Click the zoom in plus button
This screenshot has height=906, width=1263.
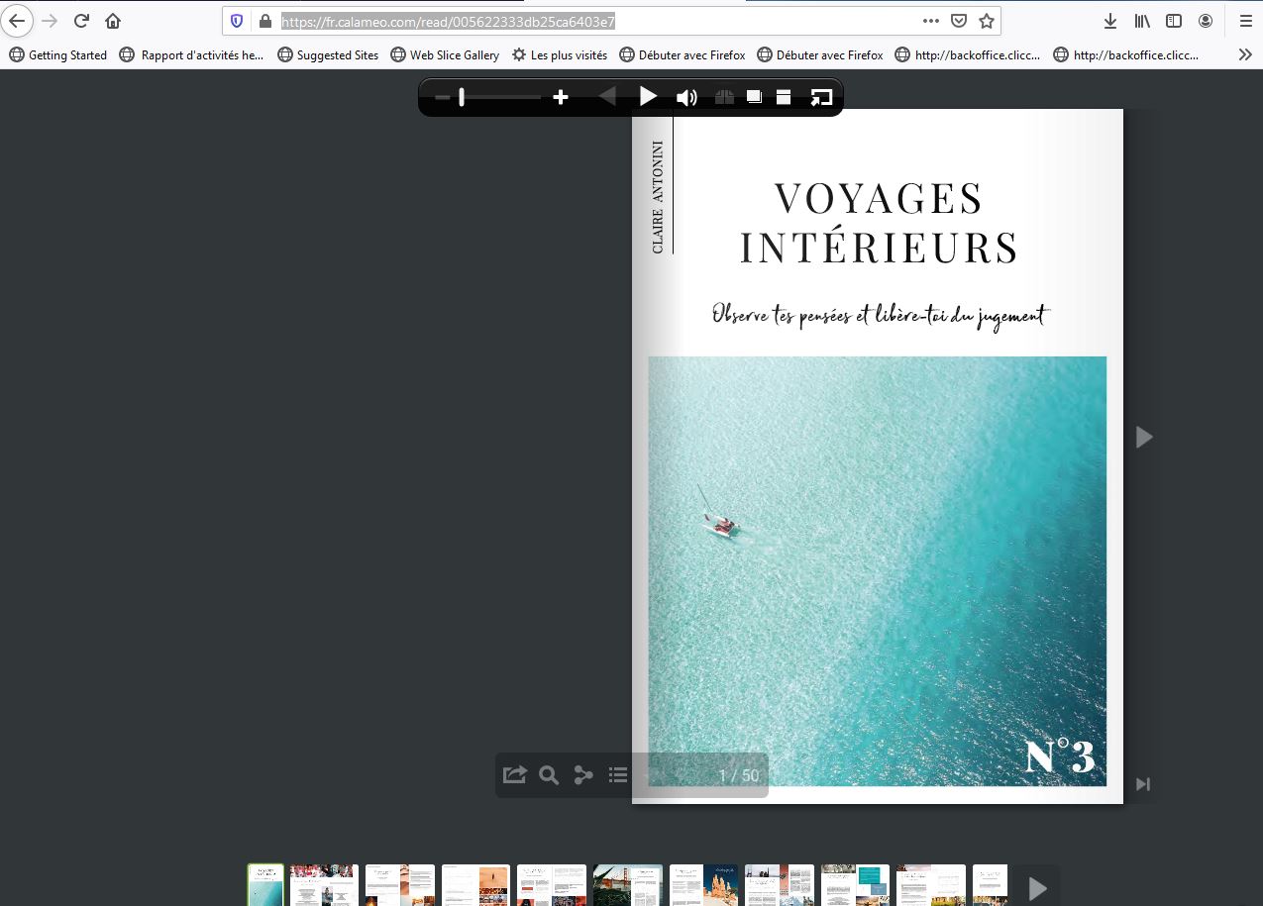click(561, 97)
